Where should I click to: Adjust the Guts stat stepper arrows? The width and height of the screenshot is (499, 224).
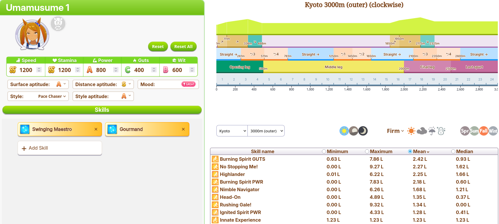click(154, 70)
